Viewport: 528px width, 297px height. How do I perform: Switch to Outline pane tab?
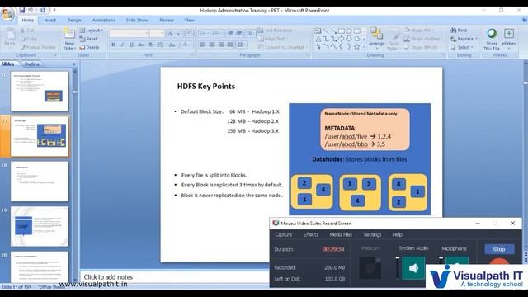[x=32, y=64]
